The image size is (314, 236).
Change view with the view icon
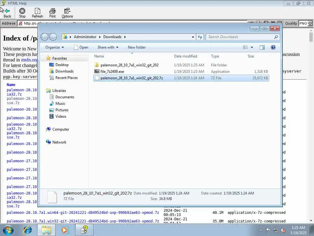pos(245,47)
